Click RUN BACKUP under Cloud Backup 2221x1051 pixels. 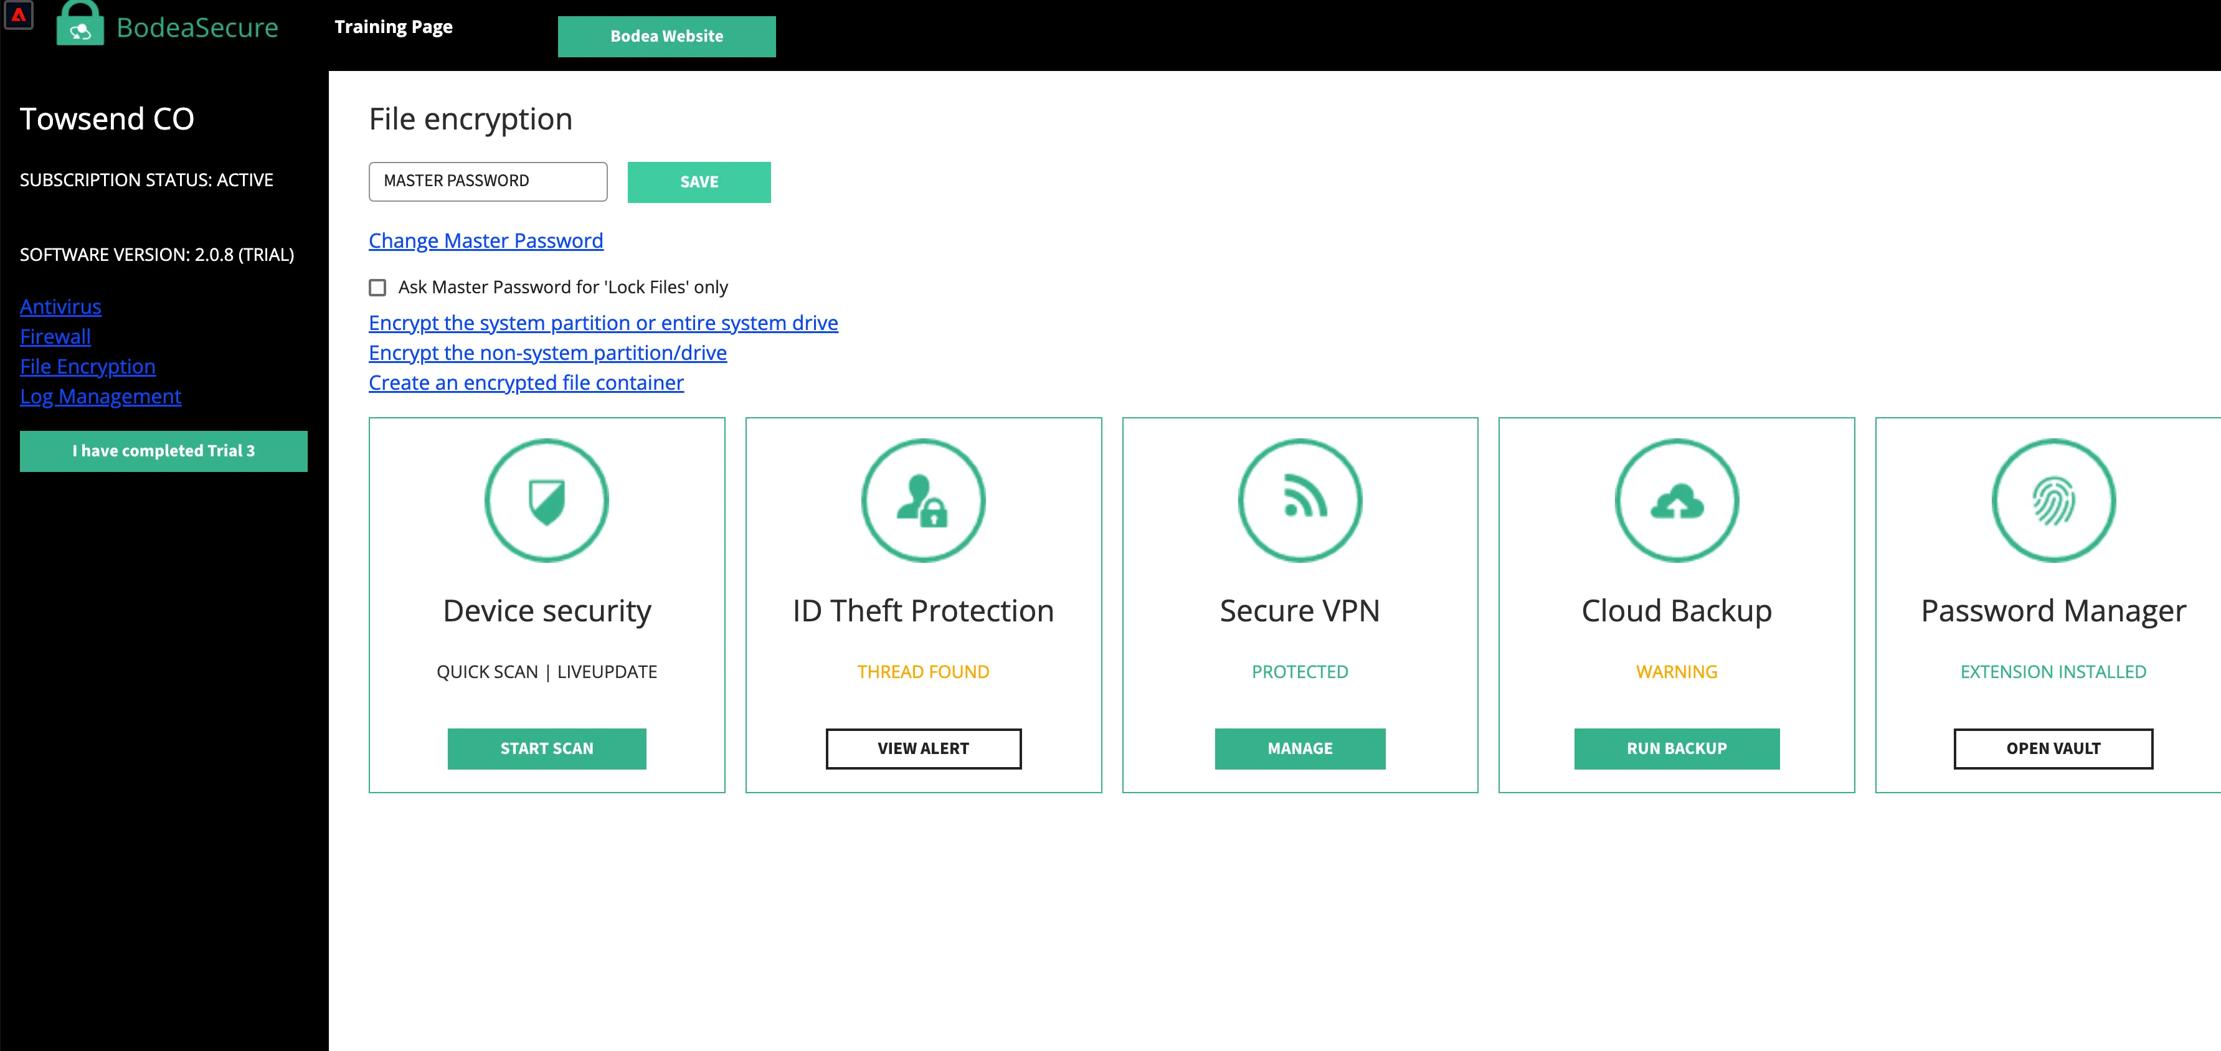[1677, 748]
